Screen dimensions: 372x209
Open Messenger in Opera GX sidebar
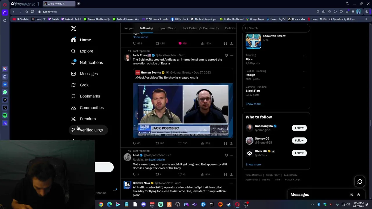pos(5,84)
